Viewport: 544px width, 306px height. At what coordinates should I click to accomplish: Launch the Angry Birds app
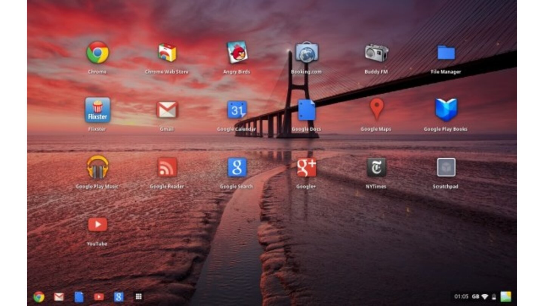[x=237, y=53]
